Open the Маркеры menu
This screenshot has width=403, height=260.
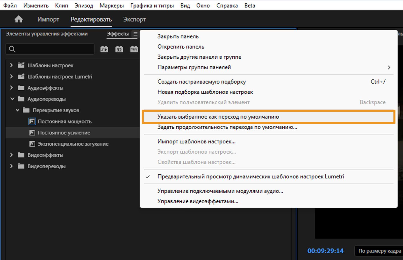click(x=112, y=6)
